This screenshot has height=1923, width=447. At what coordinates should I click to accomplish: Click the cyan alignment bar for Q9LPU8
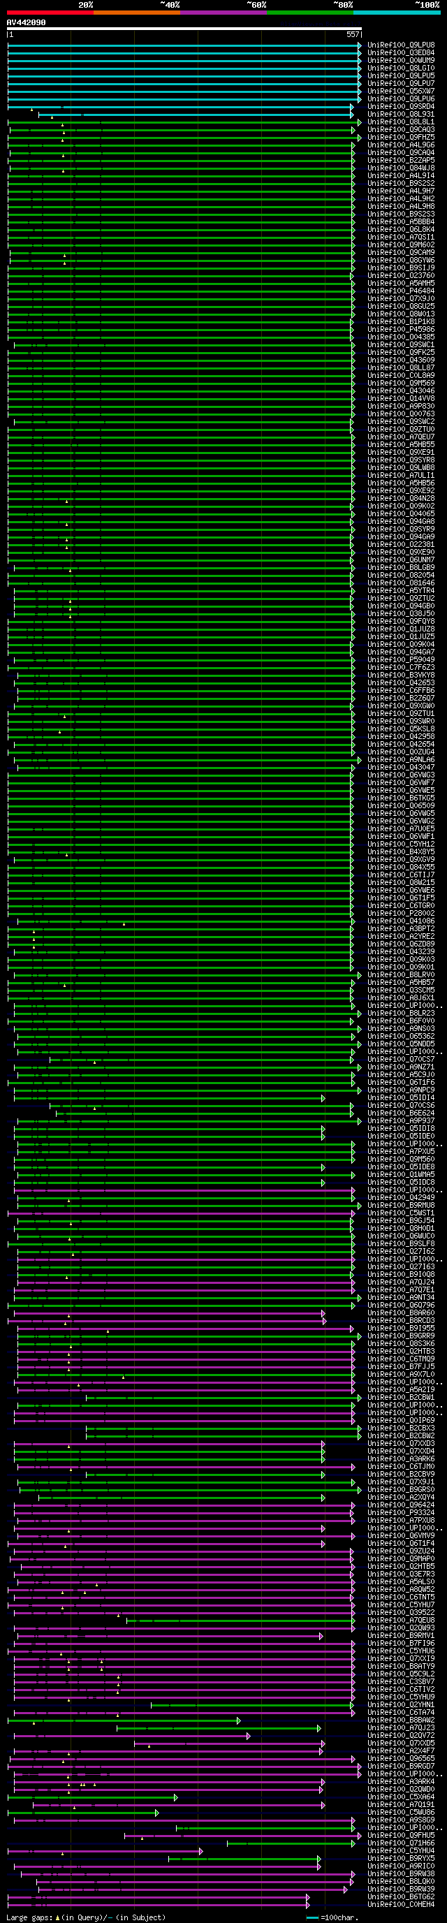pos(184,45)
